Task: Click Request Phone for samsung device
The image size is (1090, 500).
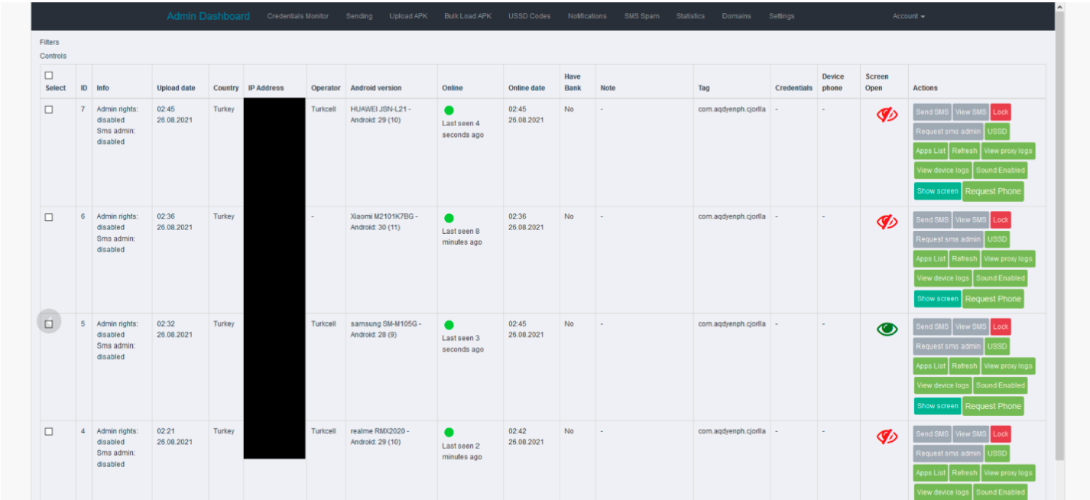Action: click(x=992, y=406)
